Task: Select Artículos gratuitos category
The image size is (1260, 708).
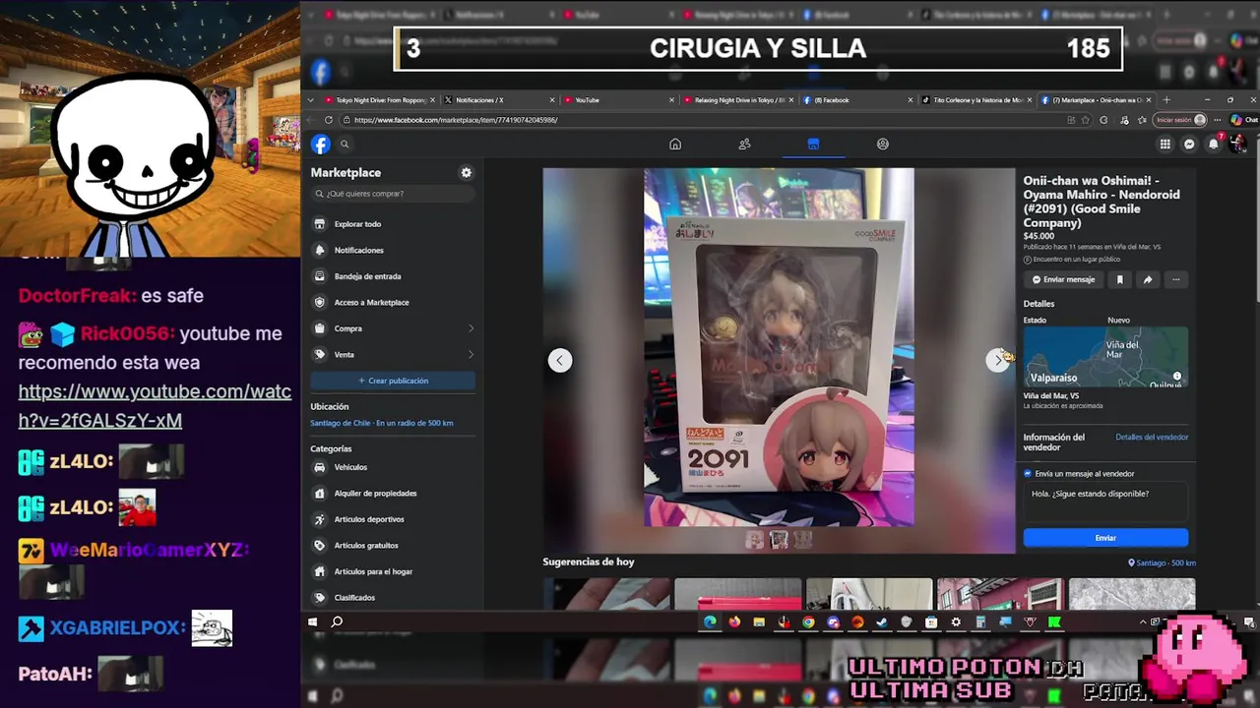Action: (393, 545)
